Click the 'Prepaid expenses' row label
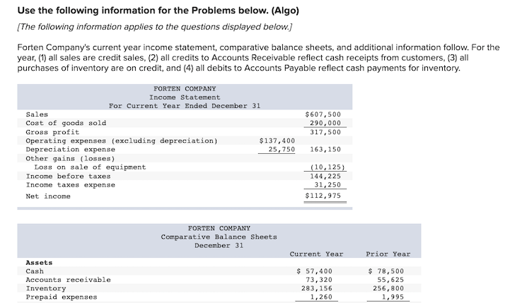This screenshot has width=510, height=303. (62, 297)
